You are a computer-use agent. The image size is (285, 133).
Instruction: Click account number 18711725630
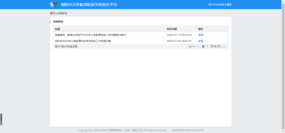[216, 5]
